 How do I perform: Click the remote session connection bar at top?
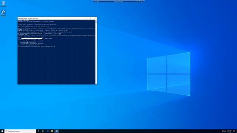tap(118, 1)
